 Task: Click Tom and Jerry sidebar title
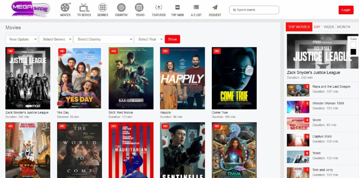tap(323, 170)
